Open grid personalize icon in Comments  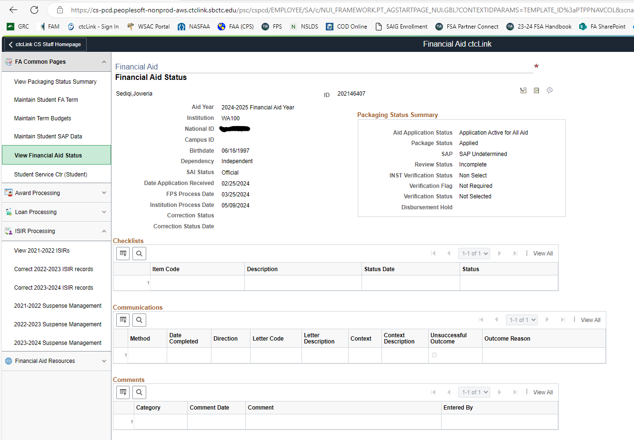tap(123, 392)
